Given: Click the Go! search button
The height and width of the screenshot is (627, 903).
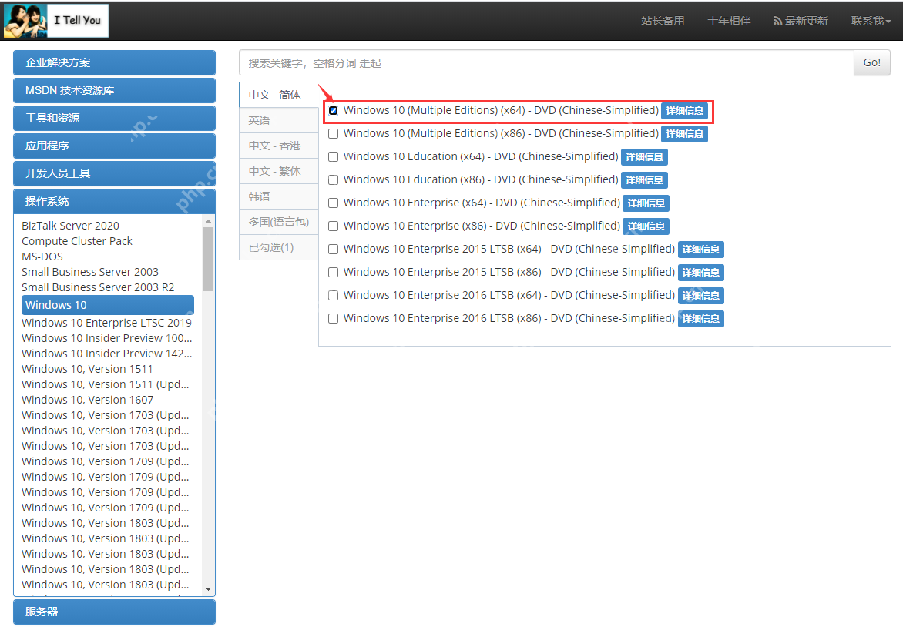Looking at the screenshot, I should coord(872,62).
